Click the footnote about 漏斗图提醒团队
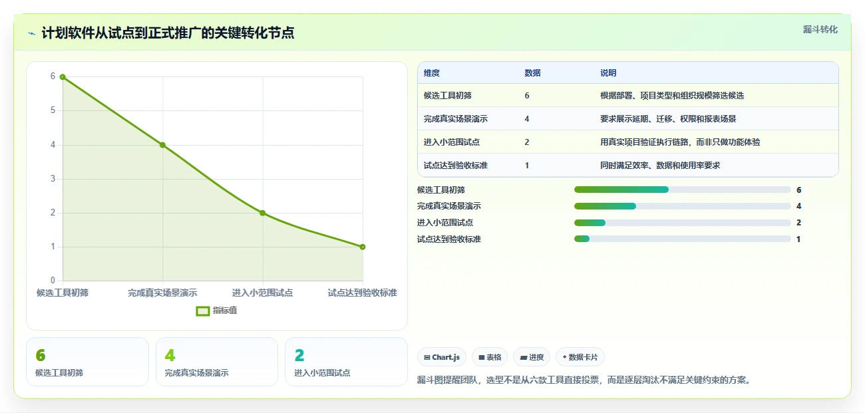The image size is (865, 413). point(584,380)
